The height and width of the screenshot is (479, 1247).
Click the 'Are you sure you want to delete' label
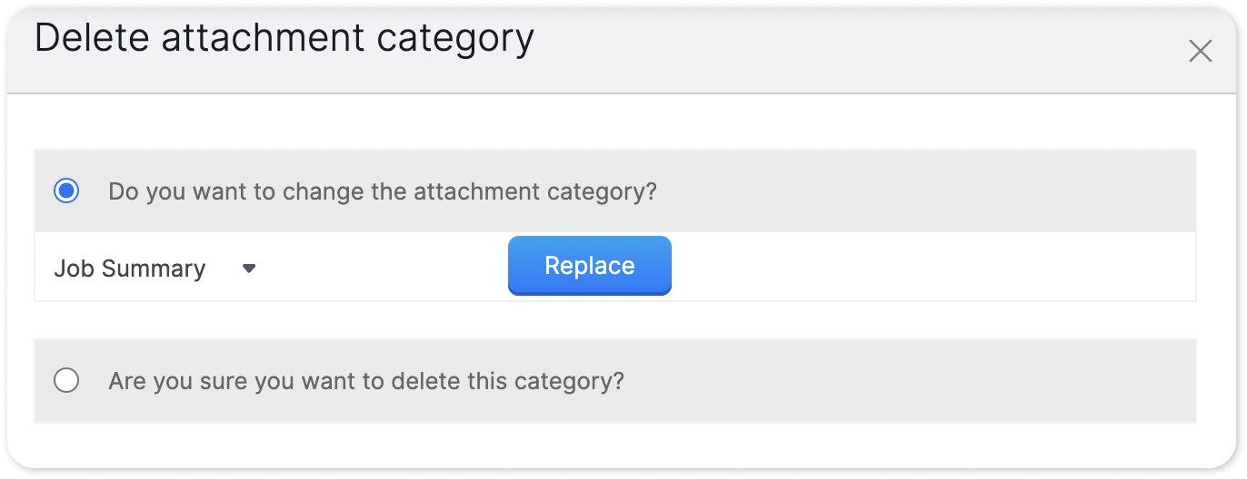[x=366, y=381]
